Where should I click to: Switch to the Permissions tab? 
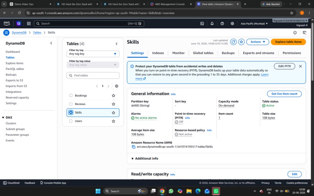[291, 53]
